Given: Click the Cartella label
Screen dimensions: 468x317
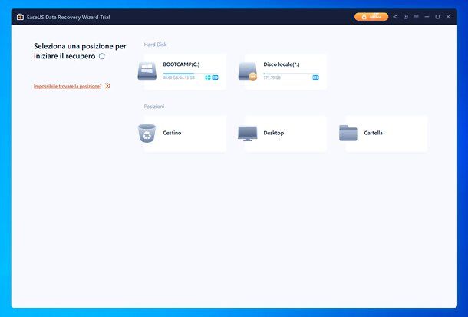Looking at the screenshot, I should 373,133.
